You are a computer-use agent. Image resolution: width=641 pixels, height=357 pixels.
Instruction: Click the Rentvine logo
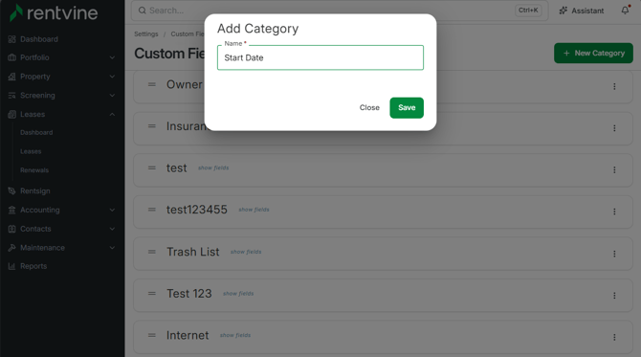pyautogui.click(x=54, y=12)
